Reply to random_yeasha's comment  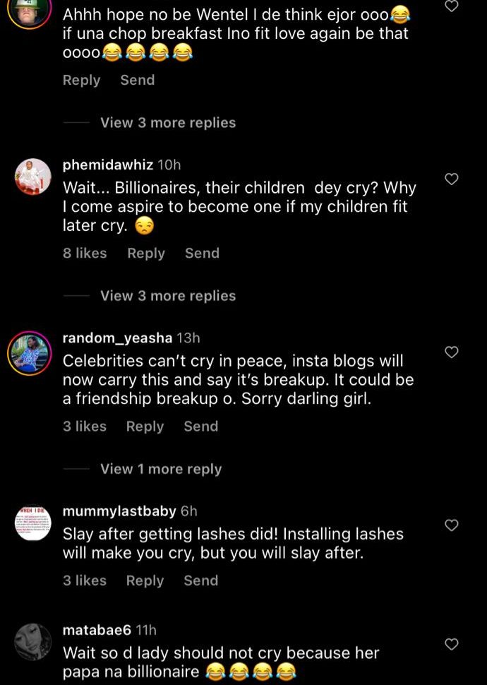[145, 426]
